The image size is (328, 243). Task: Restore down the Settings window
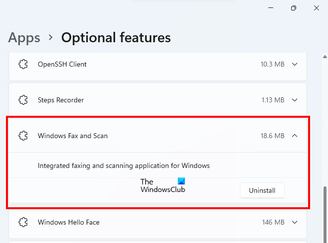(x=294, y=8)
